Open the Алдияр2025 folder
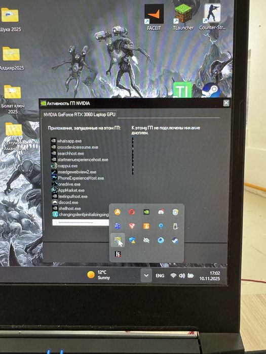The width and height of the screenshot is (266, 354). (x=11, y=59)
